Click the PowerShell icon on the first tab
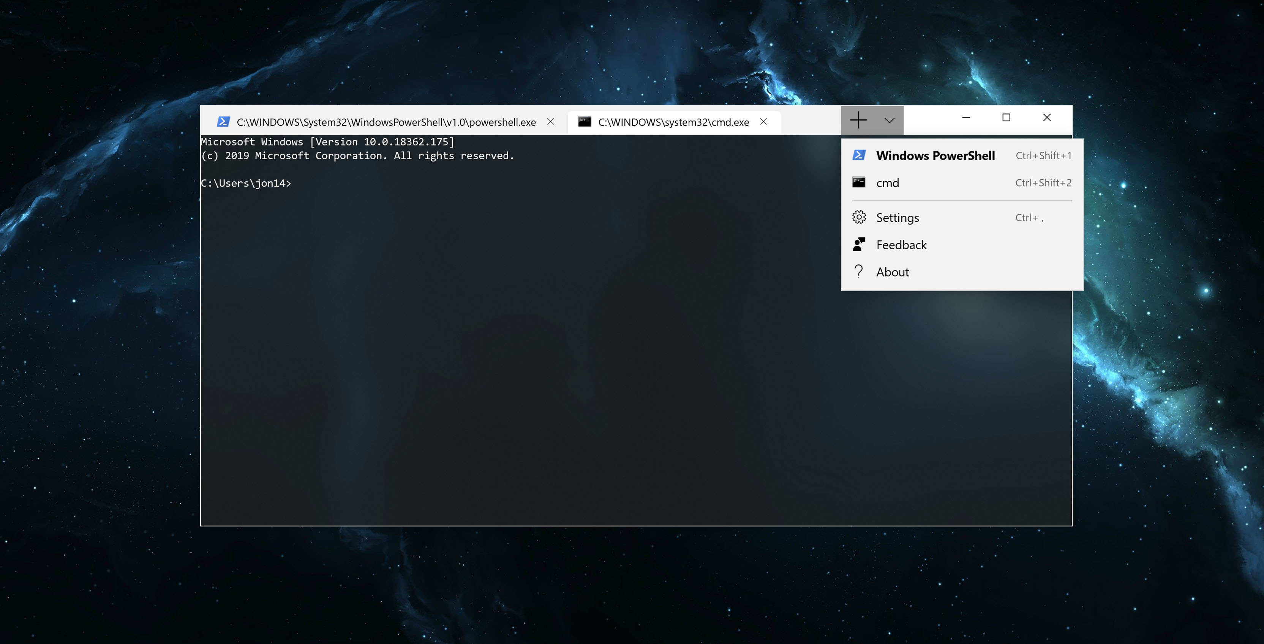The image size is (1264, 644). click(224, 121)
